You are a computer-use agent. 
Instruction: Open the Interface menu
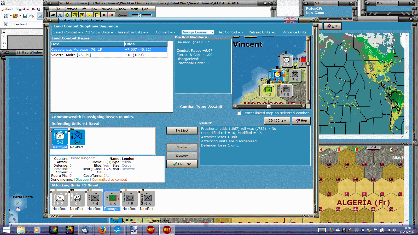coord(106,9)
